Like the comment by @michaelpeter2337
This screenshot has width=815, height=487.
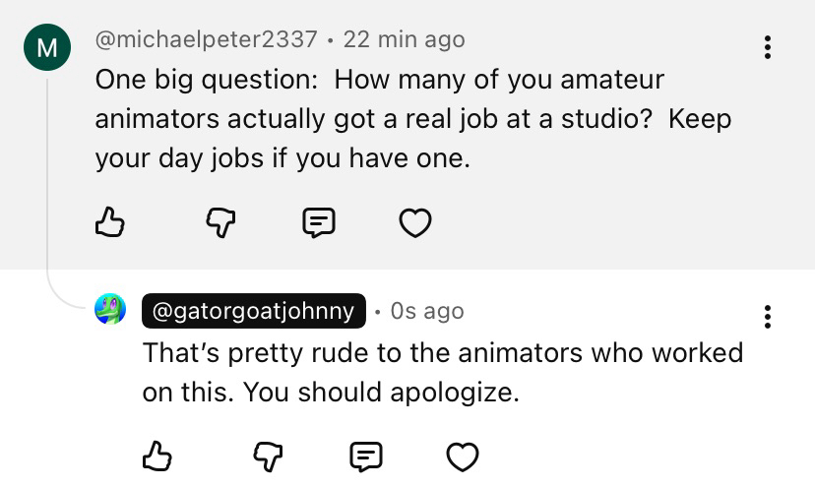[110, 224]
